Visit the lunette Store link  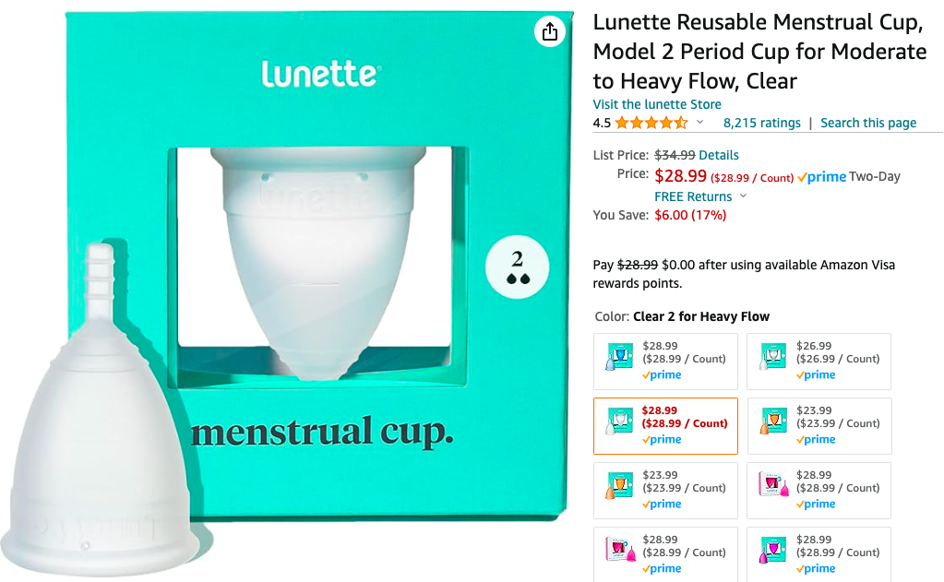(657, 104)
